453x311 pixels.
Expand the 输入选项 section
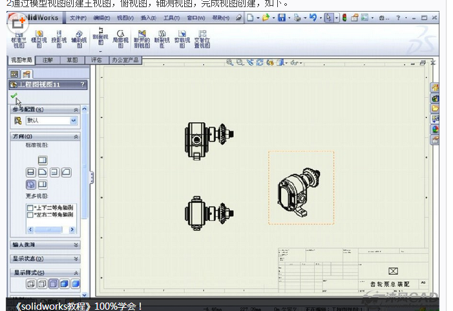76,245
